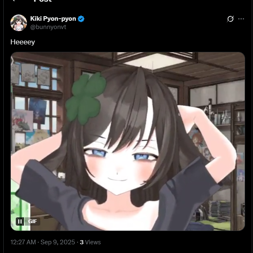The height and width of the screenshot is (253, 253).
Task: Select the Heeeey post text
Action: (22, 42)
